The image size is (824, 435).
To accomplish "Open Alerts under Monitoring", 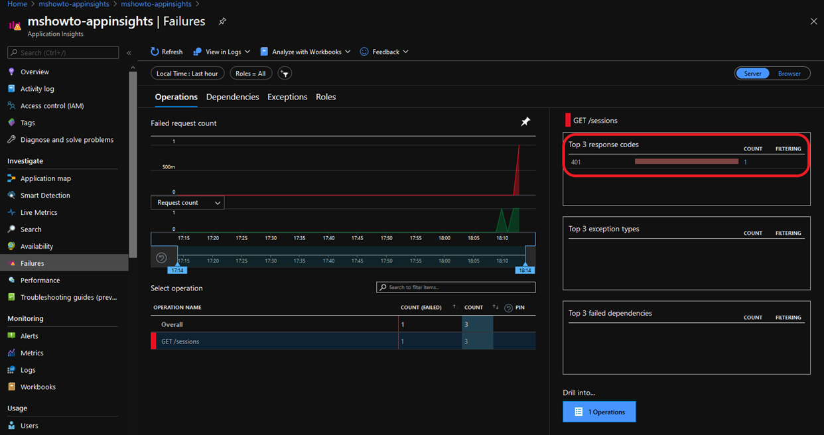I will click(29, 336).
